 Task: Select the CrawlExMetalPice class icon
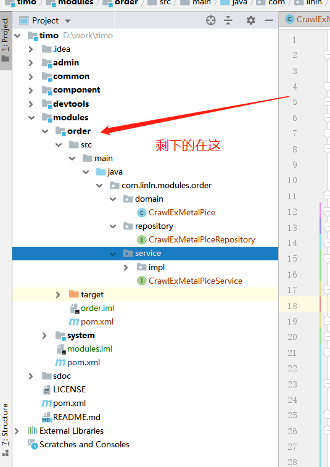point(141,213)
